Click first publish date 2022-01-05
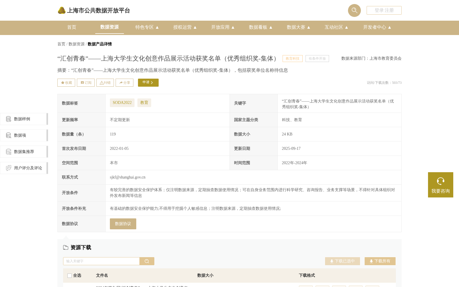Viewport: 459px width, 287px height. tap(119, 149)
